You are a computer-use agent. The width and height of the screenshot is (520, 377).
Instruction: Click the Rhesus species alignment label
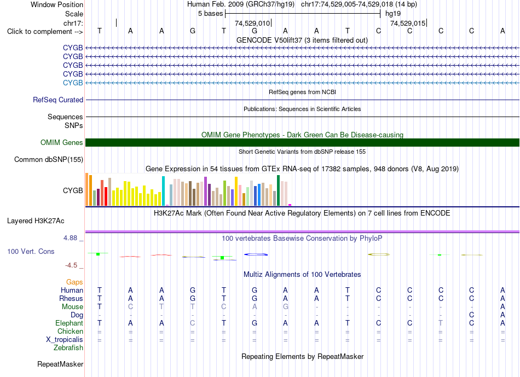tap(71, 298)
